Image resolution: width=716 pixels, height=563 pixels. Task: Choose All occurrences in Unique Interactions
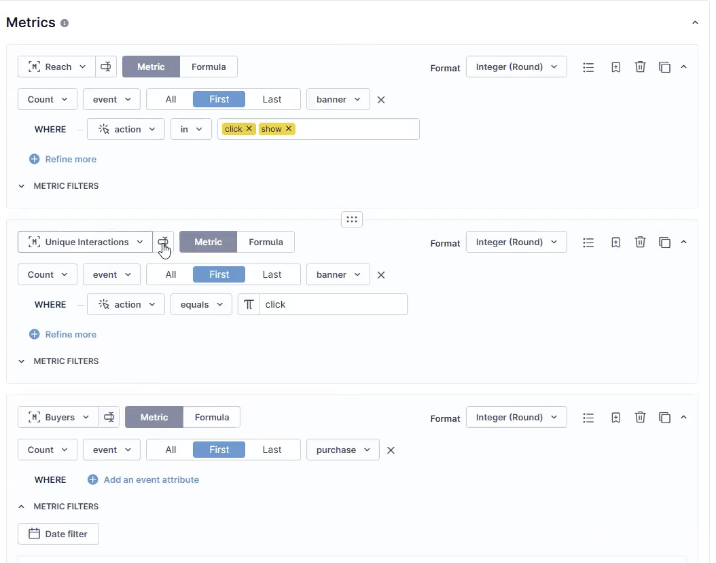pos(171,274)
